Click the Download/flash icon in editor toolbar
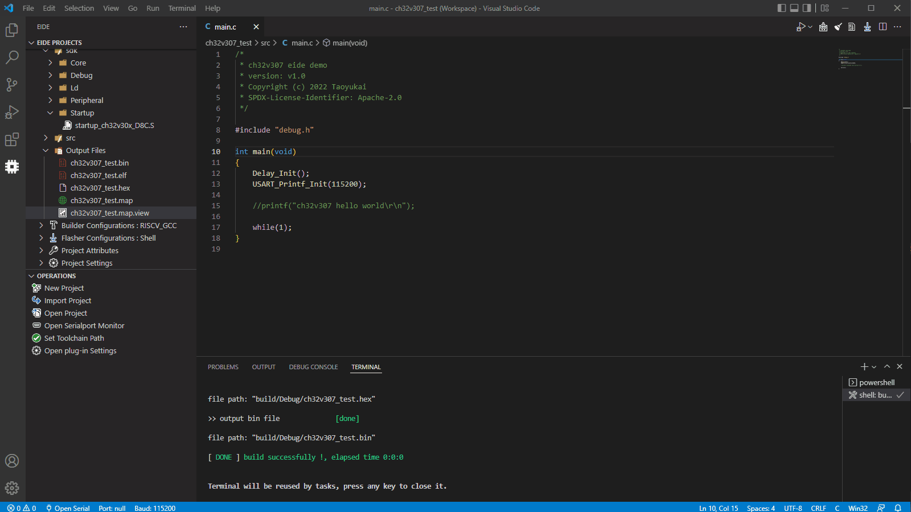This screenshot has height=512, width=911. click(x=867, y=27)
